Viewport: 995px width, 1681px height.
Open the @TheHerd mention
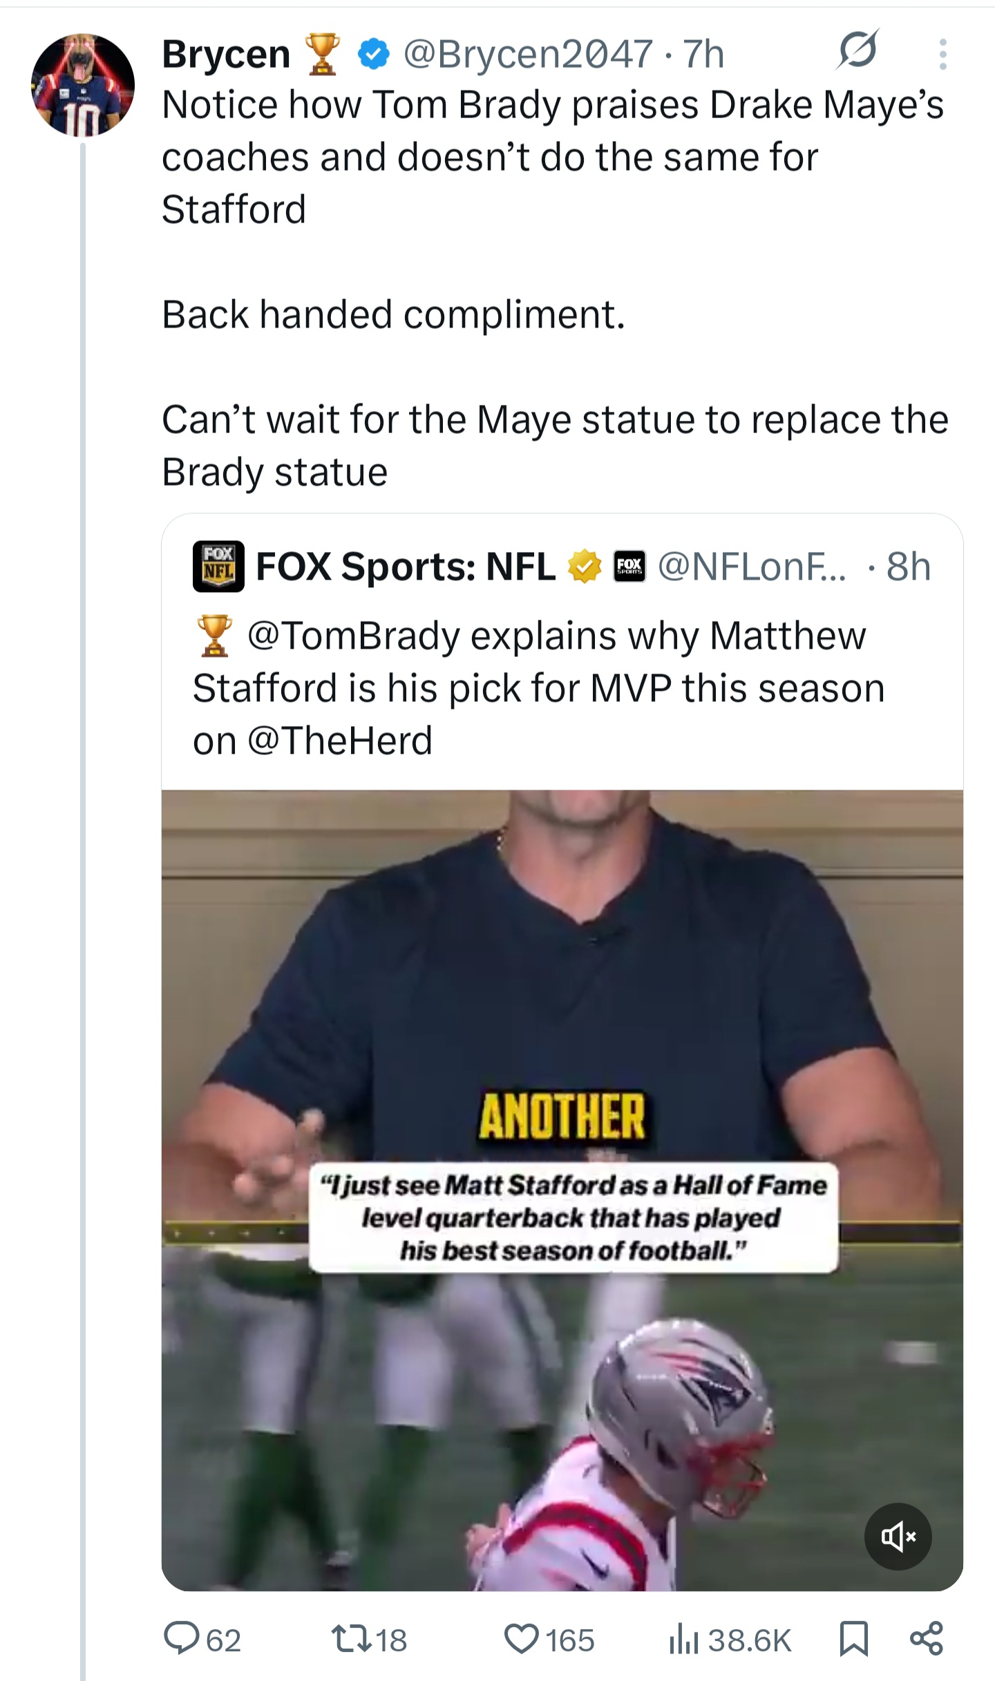[x=339, y=741]
